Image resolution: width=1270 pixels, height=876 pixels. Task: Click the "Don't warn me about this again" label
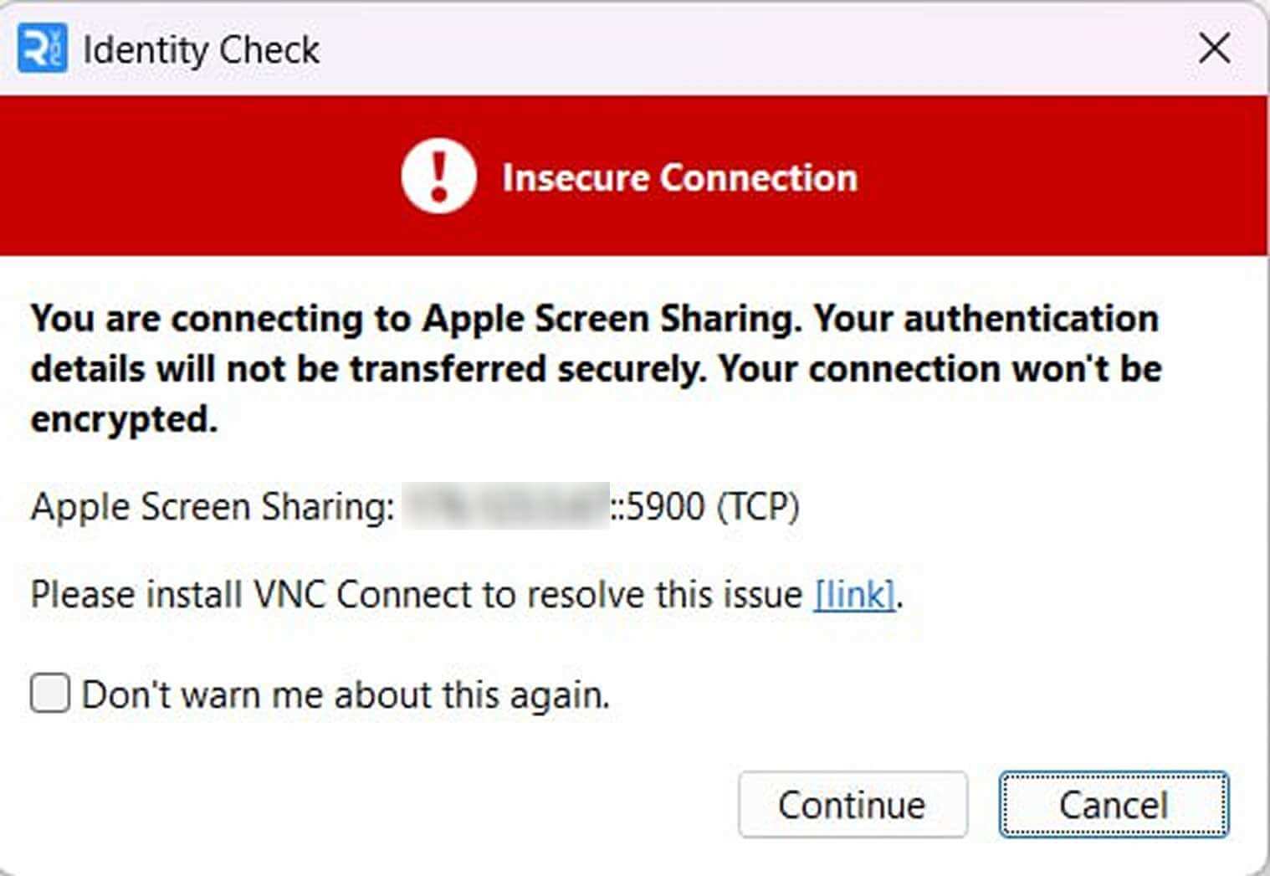tap(346, 694)
